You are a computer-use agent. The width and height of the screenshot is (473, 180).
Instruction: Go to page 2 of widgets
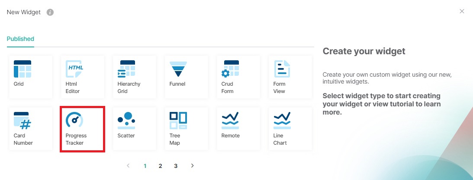(x=160, y=166)
